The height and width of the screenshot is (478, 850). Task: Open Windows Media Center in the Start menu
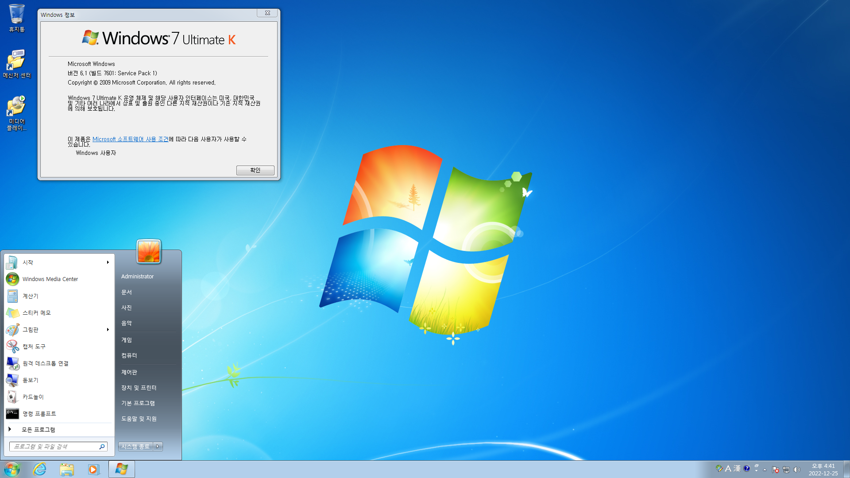coord(50,279)
